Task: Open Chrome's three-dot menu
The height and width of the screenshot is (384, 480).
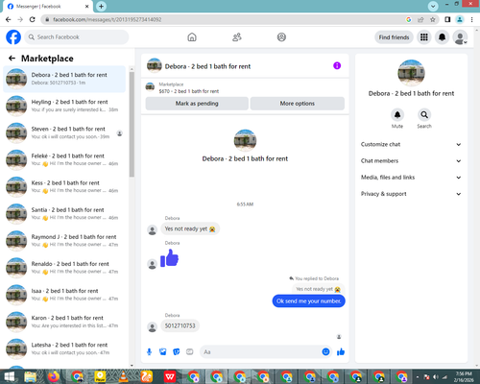Action: [x=471, y=19]
